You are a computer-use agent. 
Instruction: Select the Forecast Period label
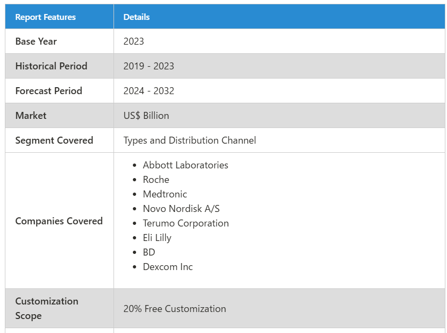click(49, 91)
